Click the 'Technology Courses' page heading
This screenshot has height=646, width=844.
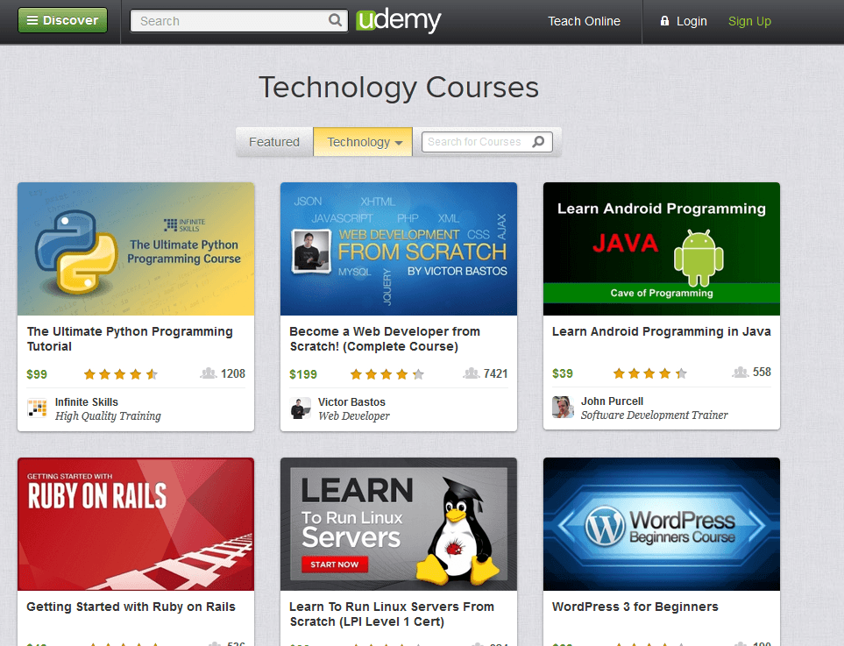398,87
